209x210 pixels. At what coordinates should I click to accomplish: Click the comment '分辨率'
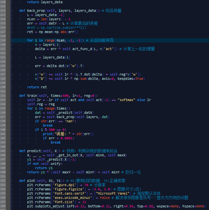click(x=99, y=185)
